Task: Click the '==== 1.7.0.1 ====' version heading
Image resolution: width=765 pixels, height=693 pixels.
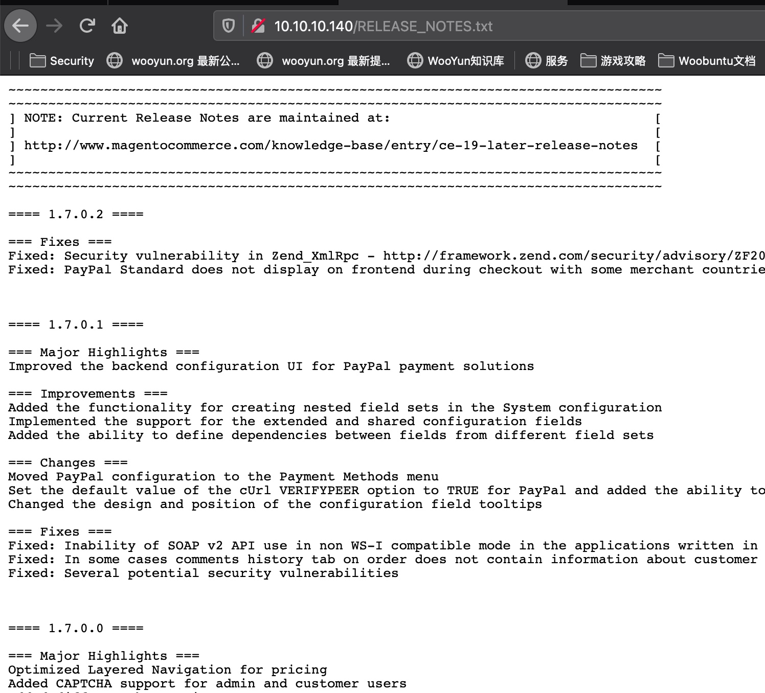Action: coord(76,325)
